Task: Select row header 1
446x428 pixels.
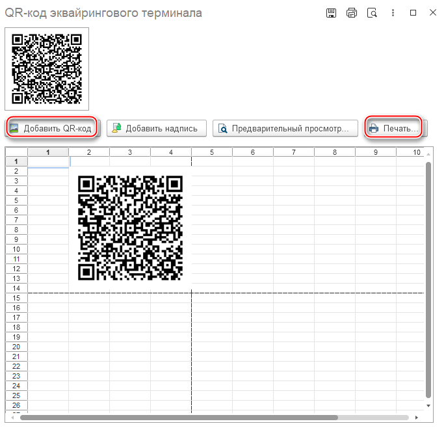Action: (16, 161)
